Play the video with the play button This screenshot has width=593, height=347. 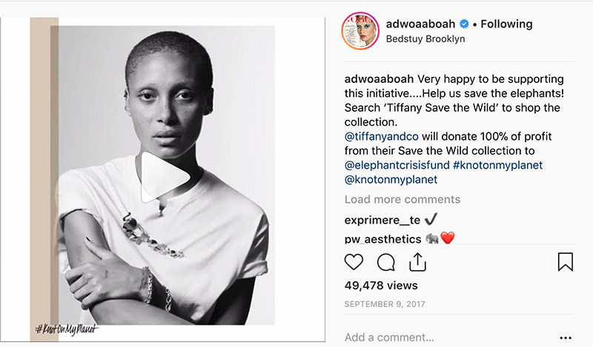(x=165, y=177)
